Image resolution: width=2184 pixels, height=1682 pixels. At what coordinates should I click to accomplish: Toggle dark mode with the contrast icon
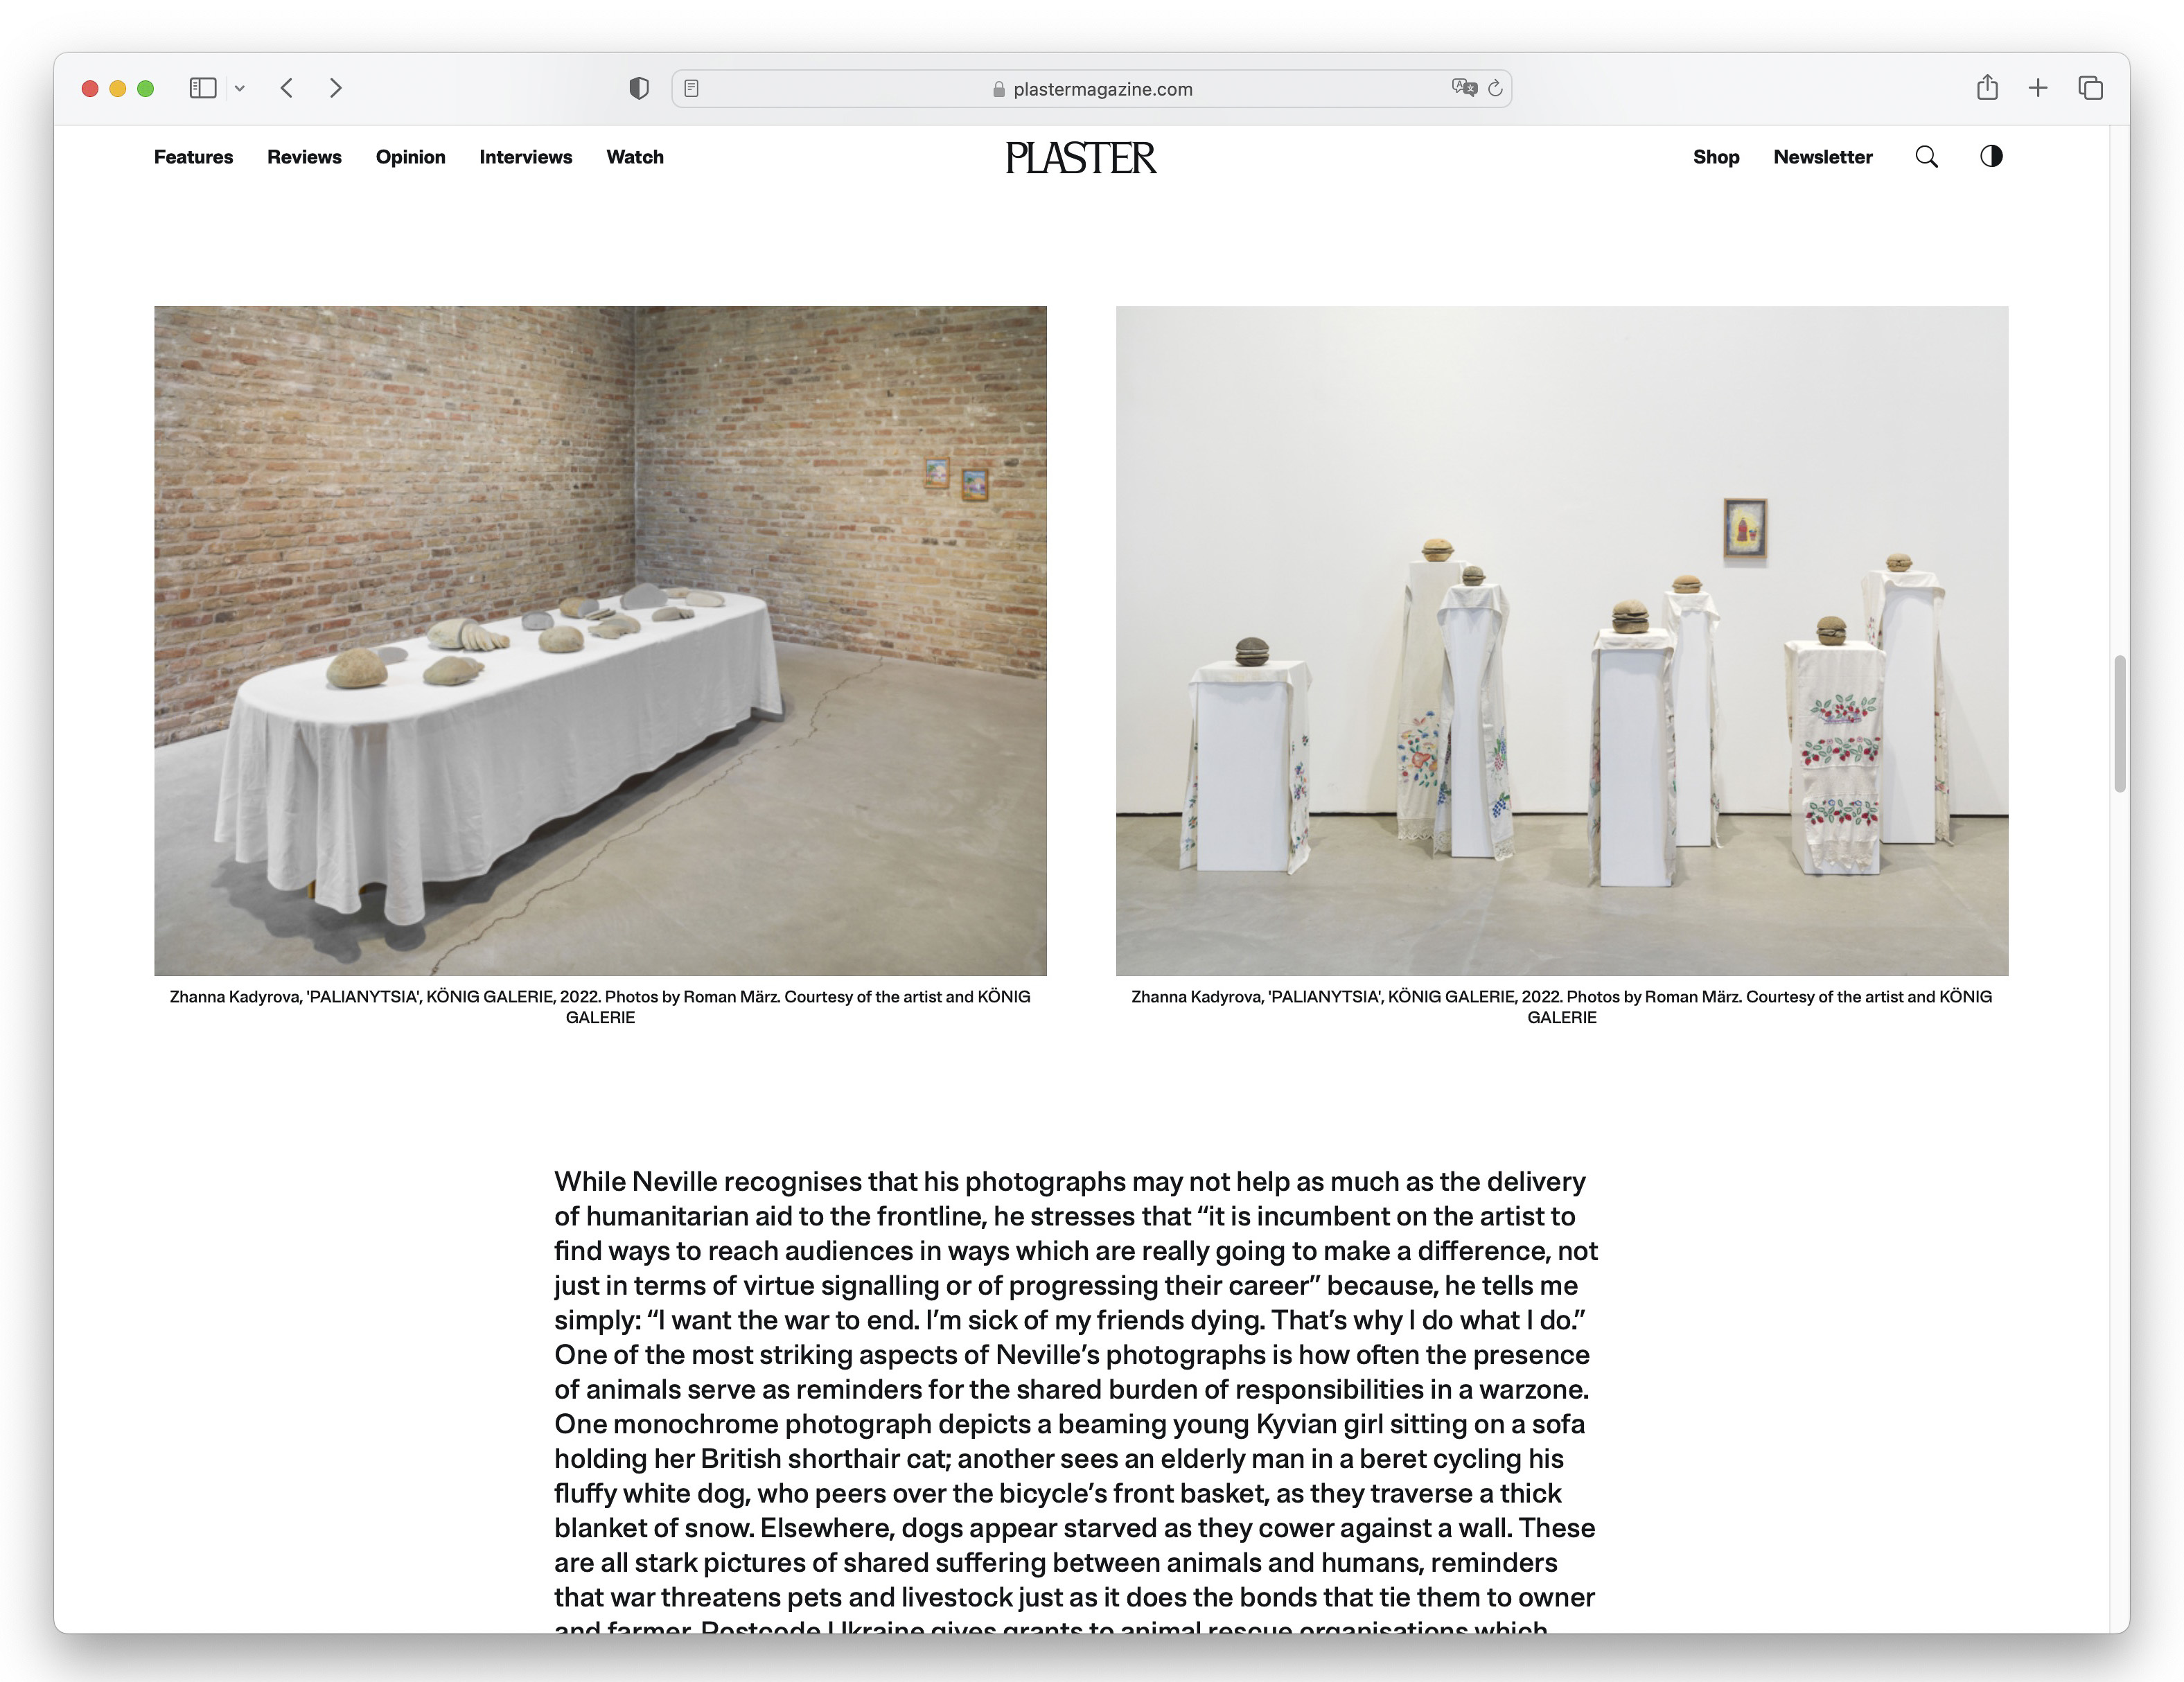click(x=1991, y=156)
